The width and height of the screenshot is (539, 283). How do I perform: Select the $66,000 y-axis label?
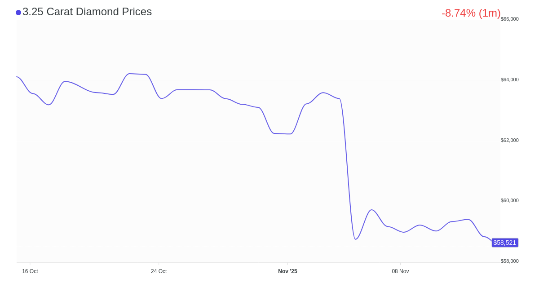(x=509, y=19)
